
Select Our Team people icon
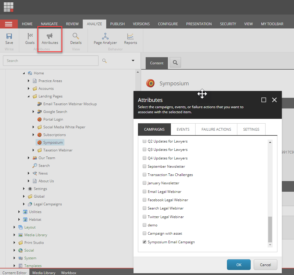(35, 158)
